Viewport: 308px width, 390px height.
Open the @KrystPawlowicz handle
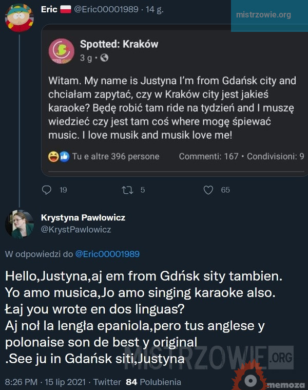coord(75,229)
